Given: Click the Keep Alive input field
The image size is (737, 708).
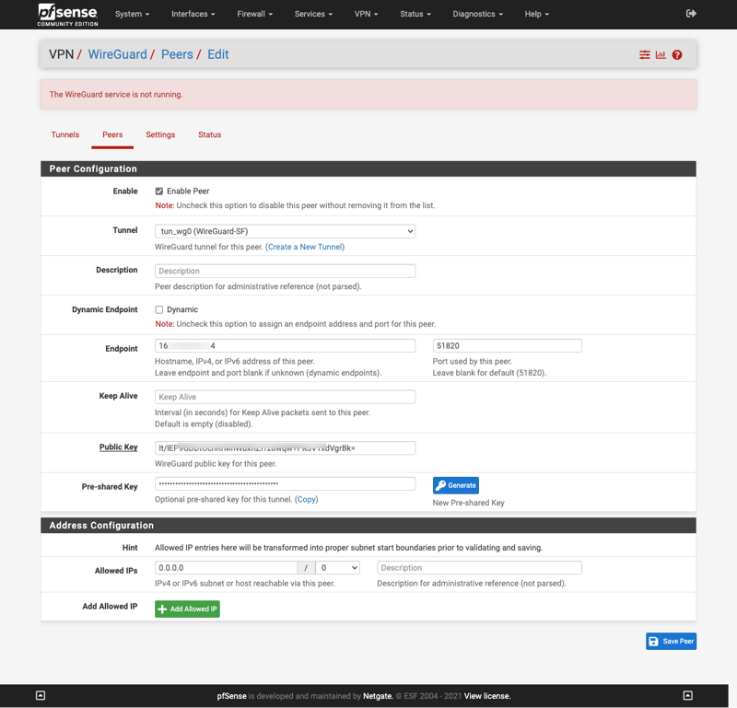Looking at the screenshot, I should tap(285, 397).
